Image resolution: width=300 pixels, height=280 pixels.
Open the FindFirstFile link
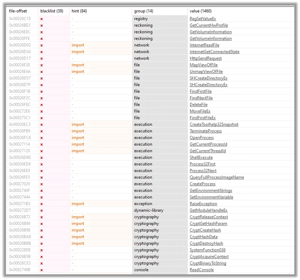point(201,91)
